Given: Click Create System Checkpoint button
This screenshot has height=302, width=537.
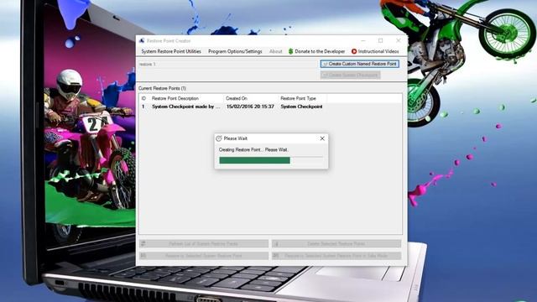Looking at the screenshot, I should pos(350,75).
